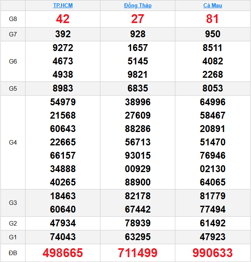The height and width of the screenshot is (262, 251).
Task: Click the Cà Mau jackpot 990633
Action: (213, 253)
